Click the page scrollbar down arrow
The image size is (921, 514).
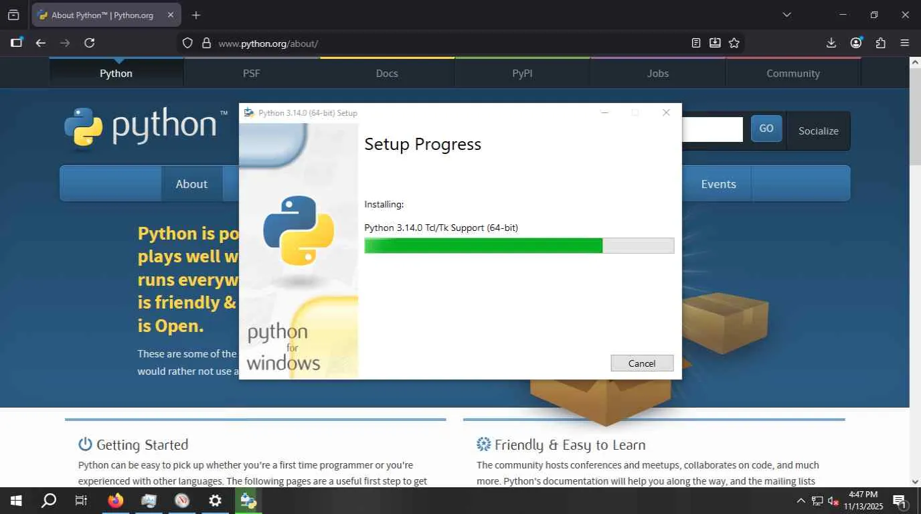(x=915, y=481)
